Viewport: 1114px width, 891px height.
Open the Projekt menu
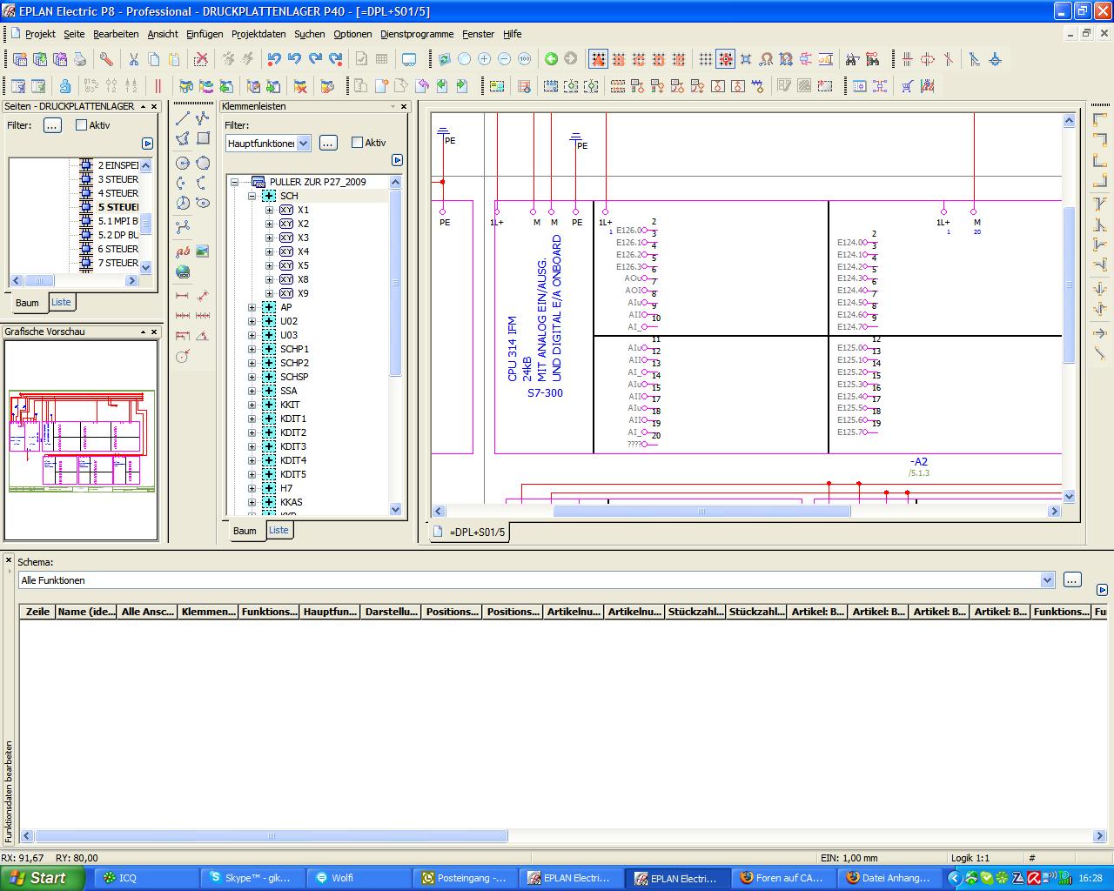point(40,34)
